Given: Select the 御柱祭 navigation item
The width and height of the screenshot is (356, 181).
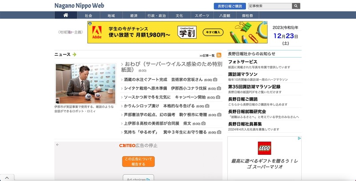Looking at the screenshot, I should click(x=247, y=16).
